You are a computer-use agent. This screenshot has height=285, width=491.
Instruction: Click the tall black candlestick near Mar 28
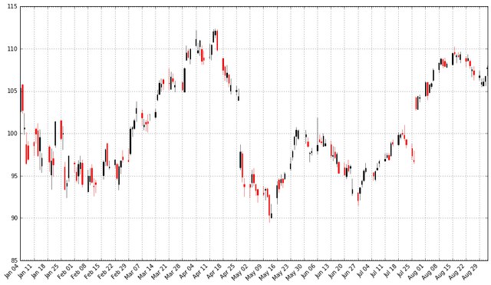[185, 80]
